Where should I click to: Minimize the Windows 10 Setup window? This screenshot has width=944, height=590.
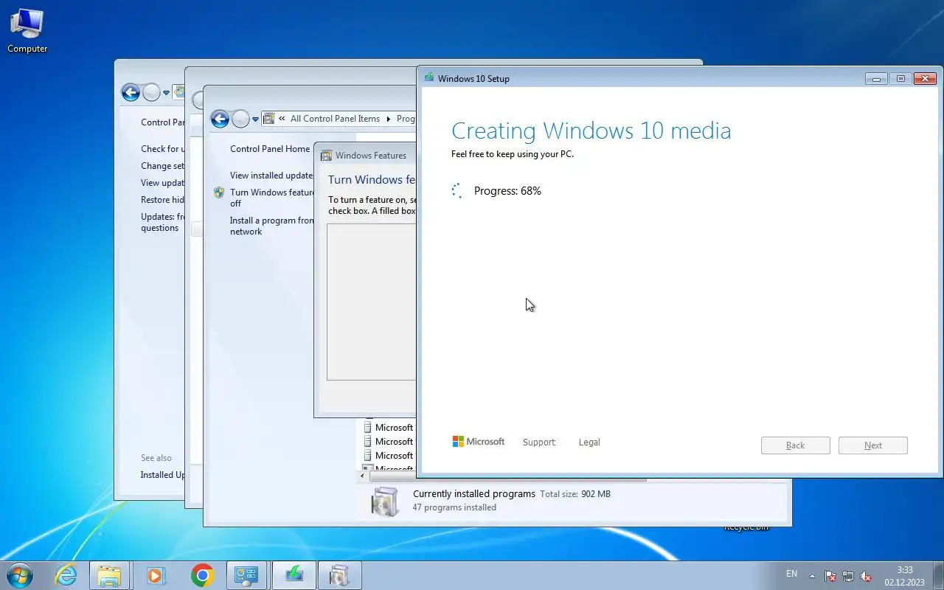875,78
